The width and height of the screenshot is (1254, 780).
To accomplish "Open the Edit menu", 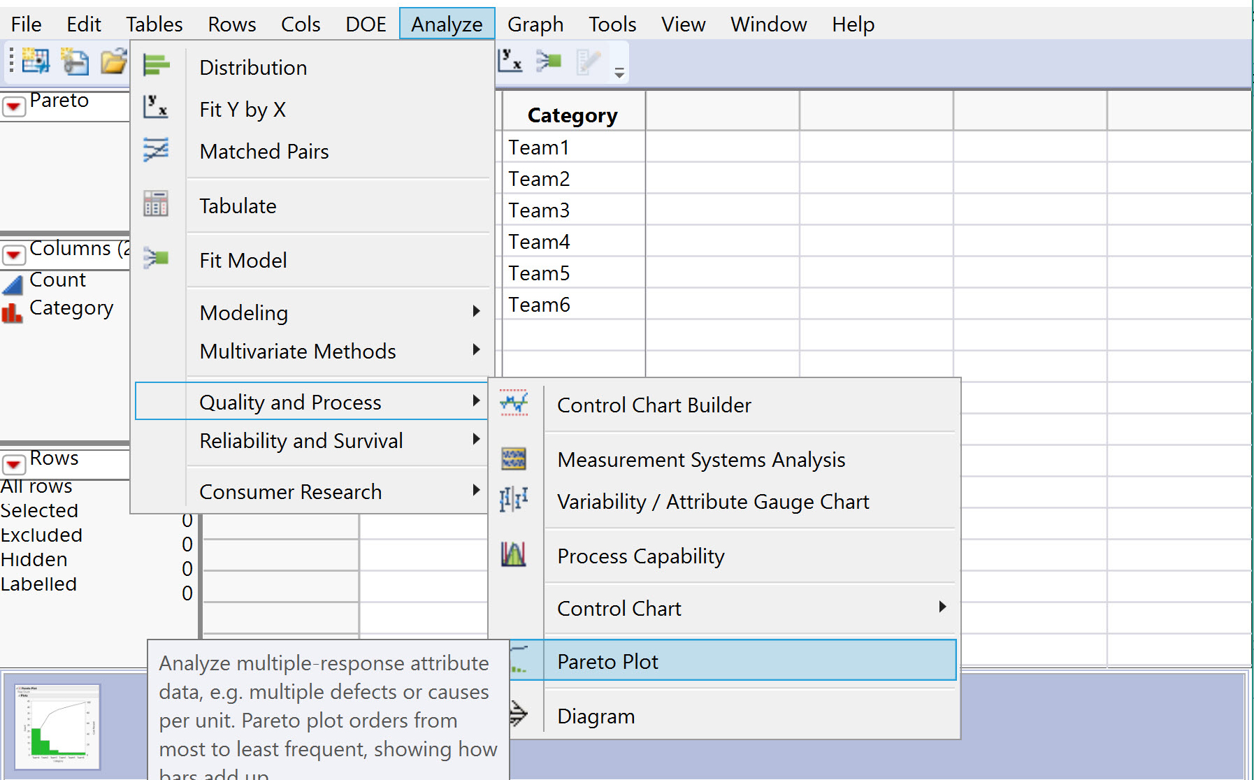I will coord(84,24).
